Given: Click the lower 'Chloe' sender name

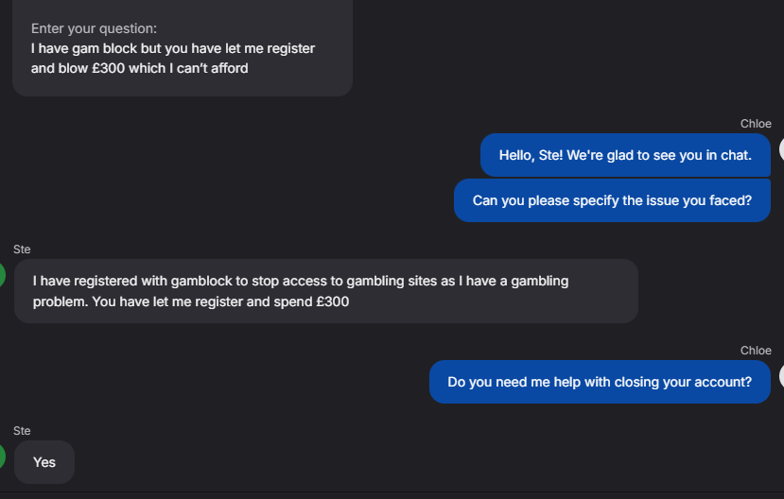Looking at the screenshot, I should 756,351.
